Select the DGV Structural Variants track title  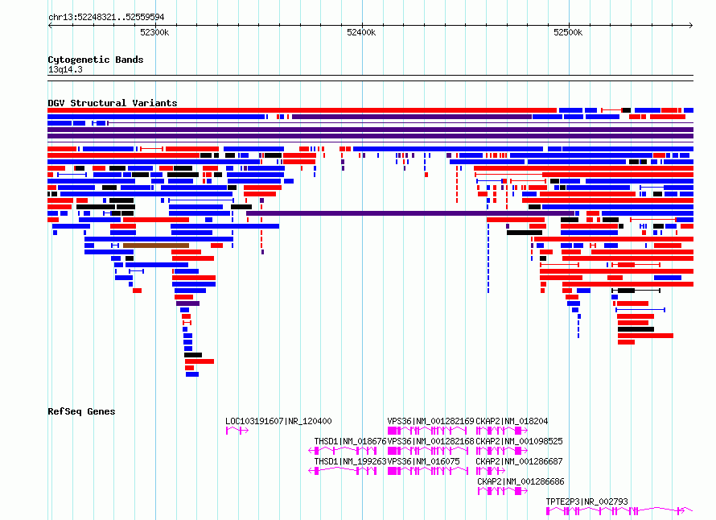113,103
